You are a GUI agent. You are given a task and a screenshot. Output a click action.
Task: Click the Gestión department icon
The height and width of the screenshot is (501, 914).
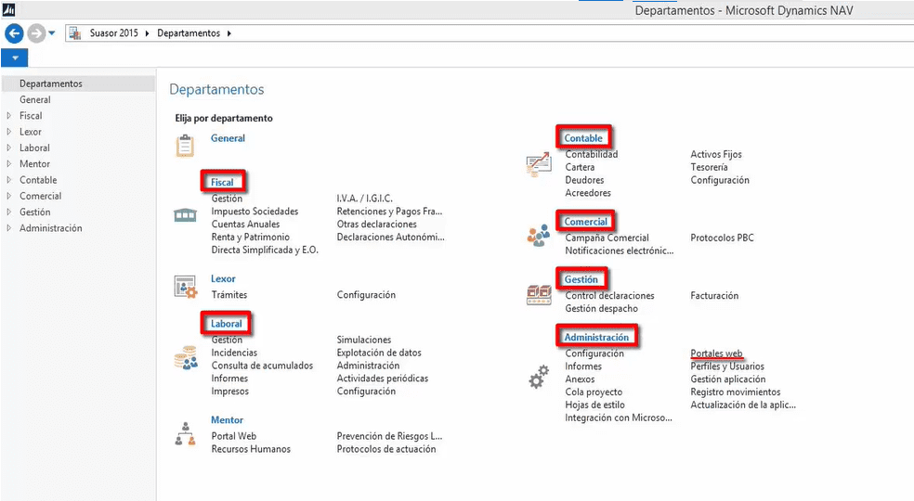(x=539, y=295)
